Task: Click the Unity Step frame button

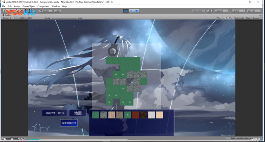Action: point(137,11)
